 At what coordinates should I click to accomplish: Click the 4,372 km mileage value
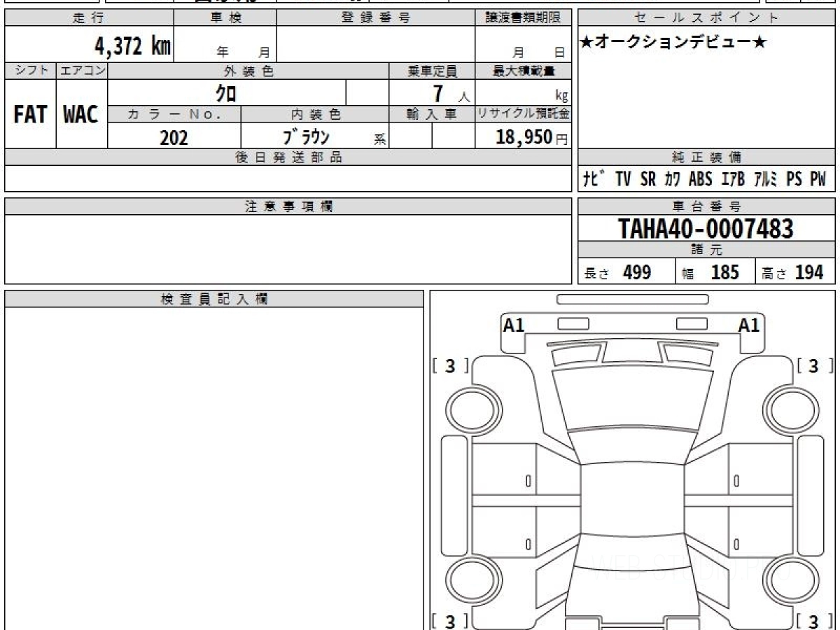(x=133, y=46)
